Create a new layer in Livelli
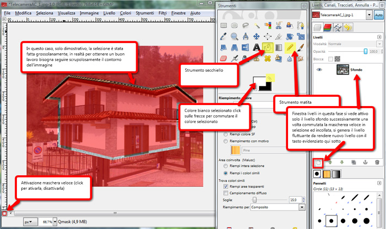386x229 pixels. (320, 162)
